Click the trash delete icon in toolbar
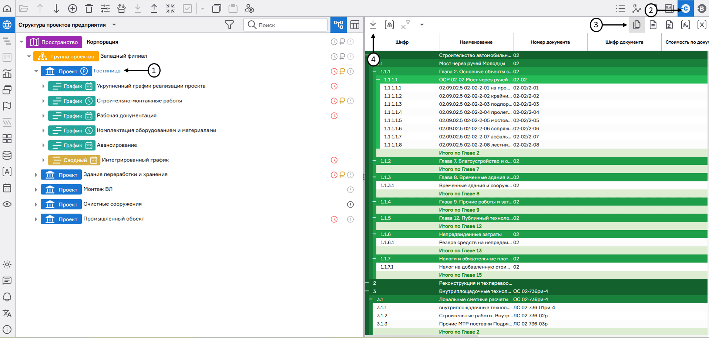The width and height of the screenshot is (709, 338). (x=89, y=8)
